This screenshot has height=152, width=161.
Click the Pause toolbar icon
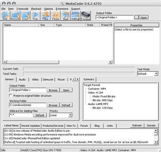[x=56, y=16]
